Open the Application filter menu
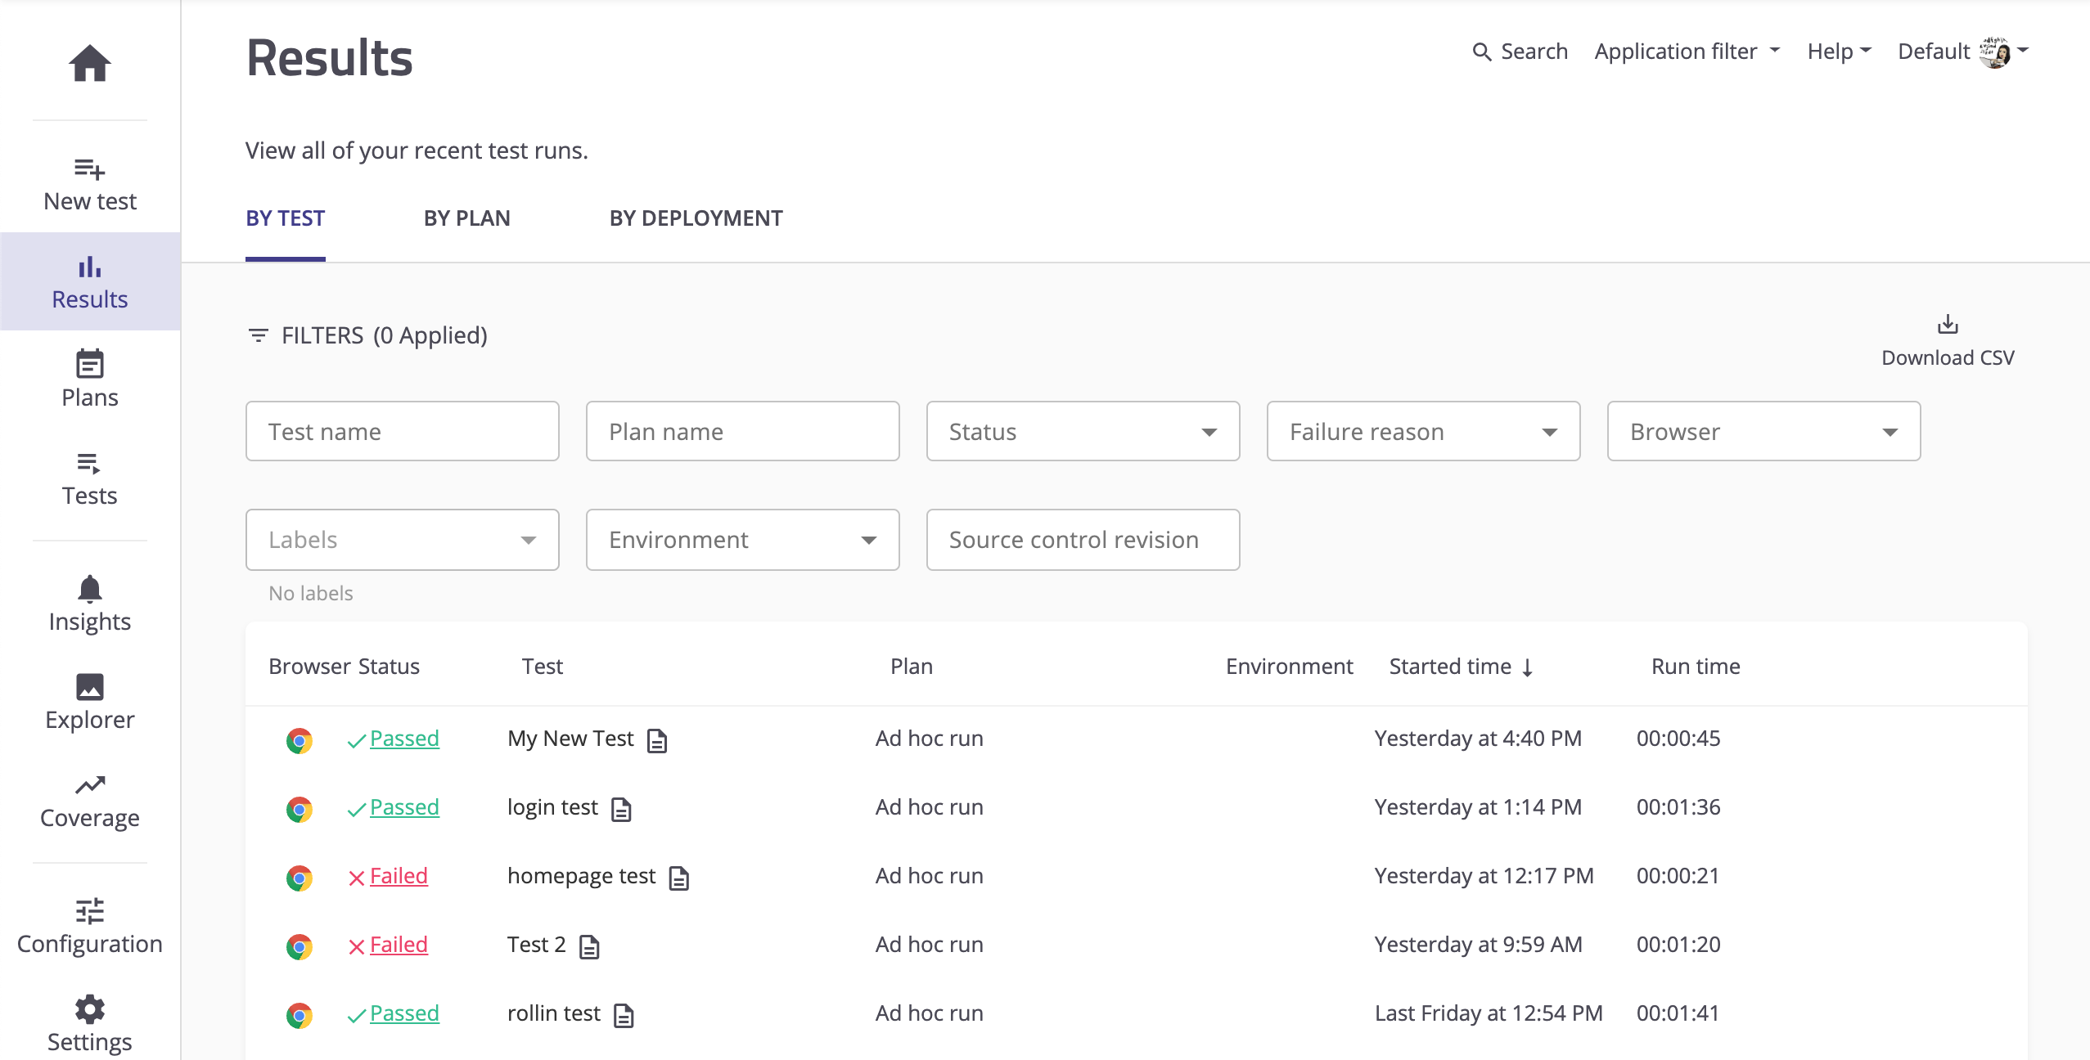This screenshot has width=2090, height=1060. point(1687,52)
